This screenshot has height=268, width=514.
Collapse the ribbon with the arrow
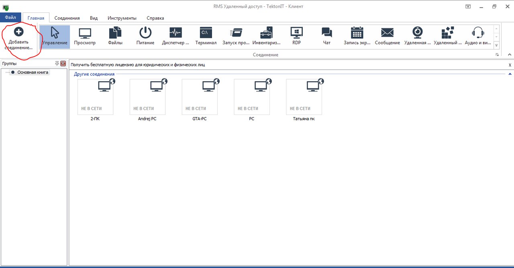pos(509,55)
